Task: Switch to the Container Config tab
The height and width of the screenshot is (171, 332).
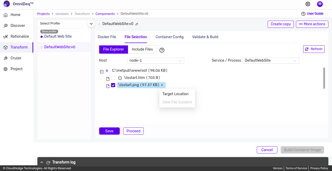Action: [x=169, y=37]
